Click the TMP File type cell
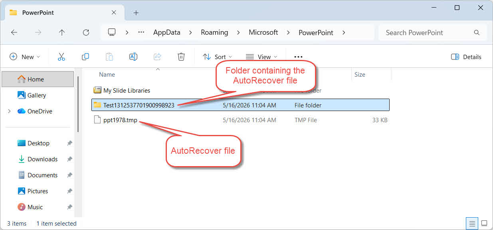Screen dimensions: 493x230 [x=306, y=120]
